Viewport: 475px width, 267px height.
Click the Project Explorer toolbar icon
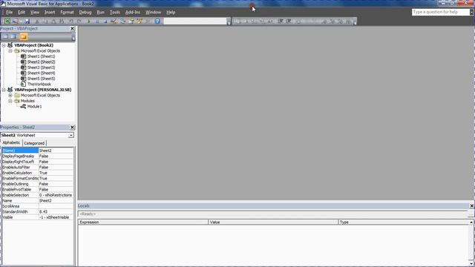coord(122,22)
